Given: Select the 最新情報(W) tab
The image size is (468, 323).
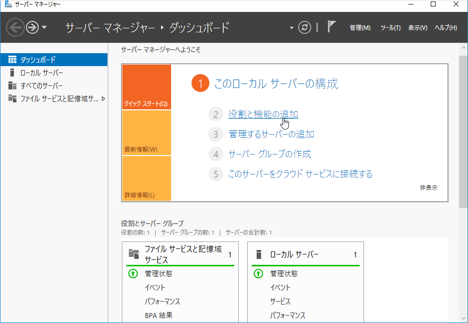Looking at the screenshot, I should [x=146, y=133].
